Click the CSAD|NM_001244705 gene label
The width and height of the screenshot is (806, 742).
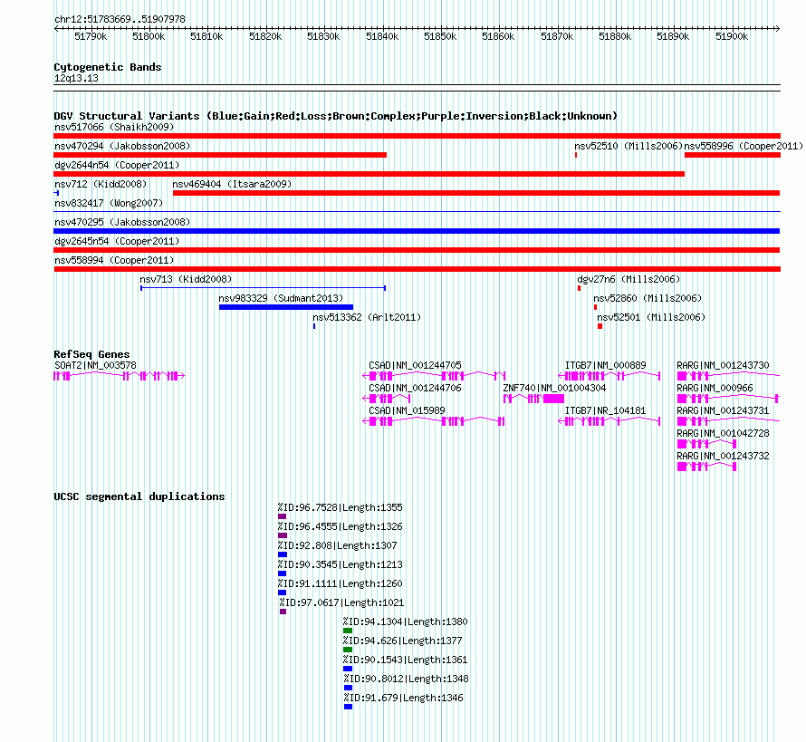[x=416, y=365]
